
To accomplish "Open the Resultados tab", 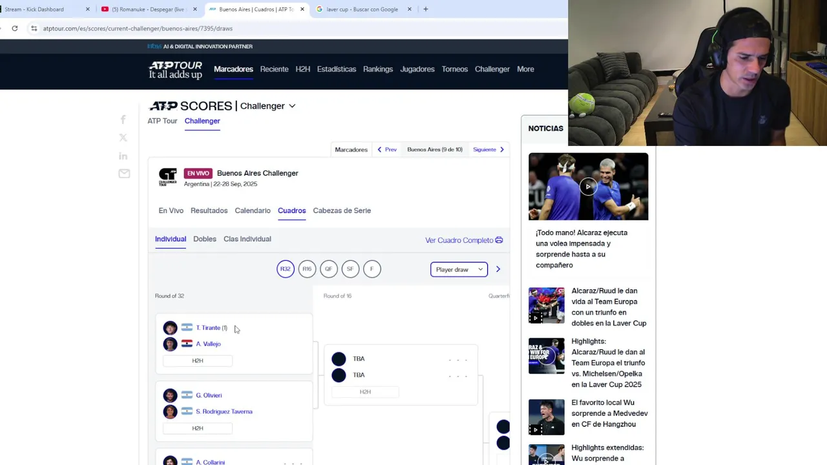I will coord(209,211).
